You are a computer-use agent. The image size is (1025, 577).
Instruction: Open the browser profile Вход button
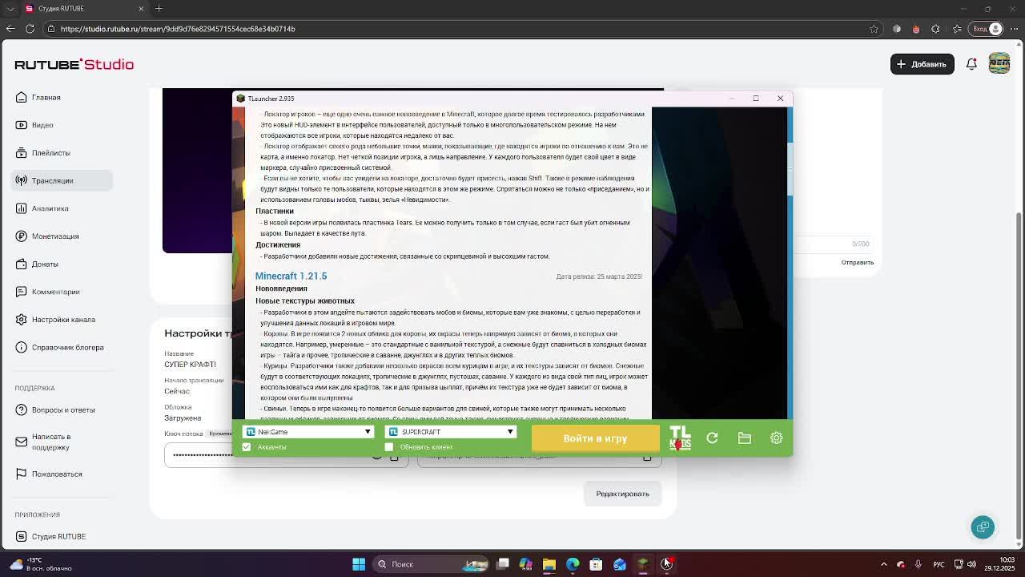(x=987, y=29)
